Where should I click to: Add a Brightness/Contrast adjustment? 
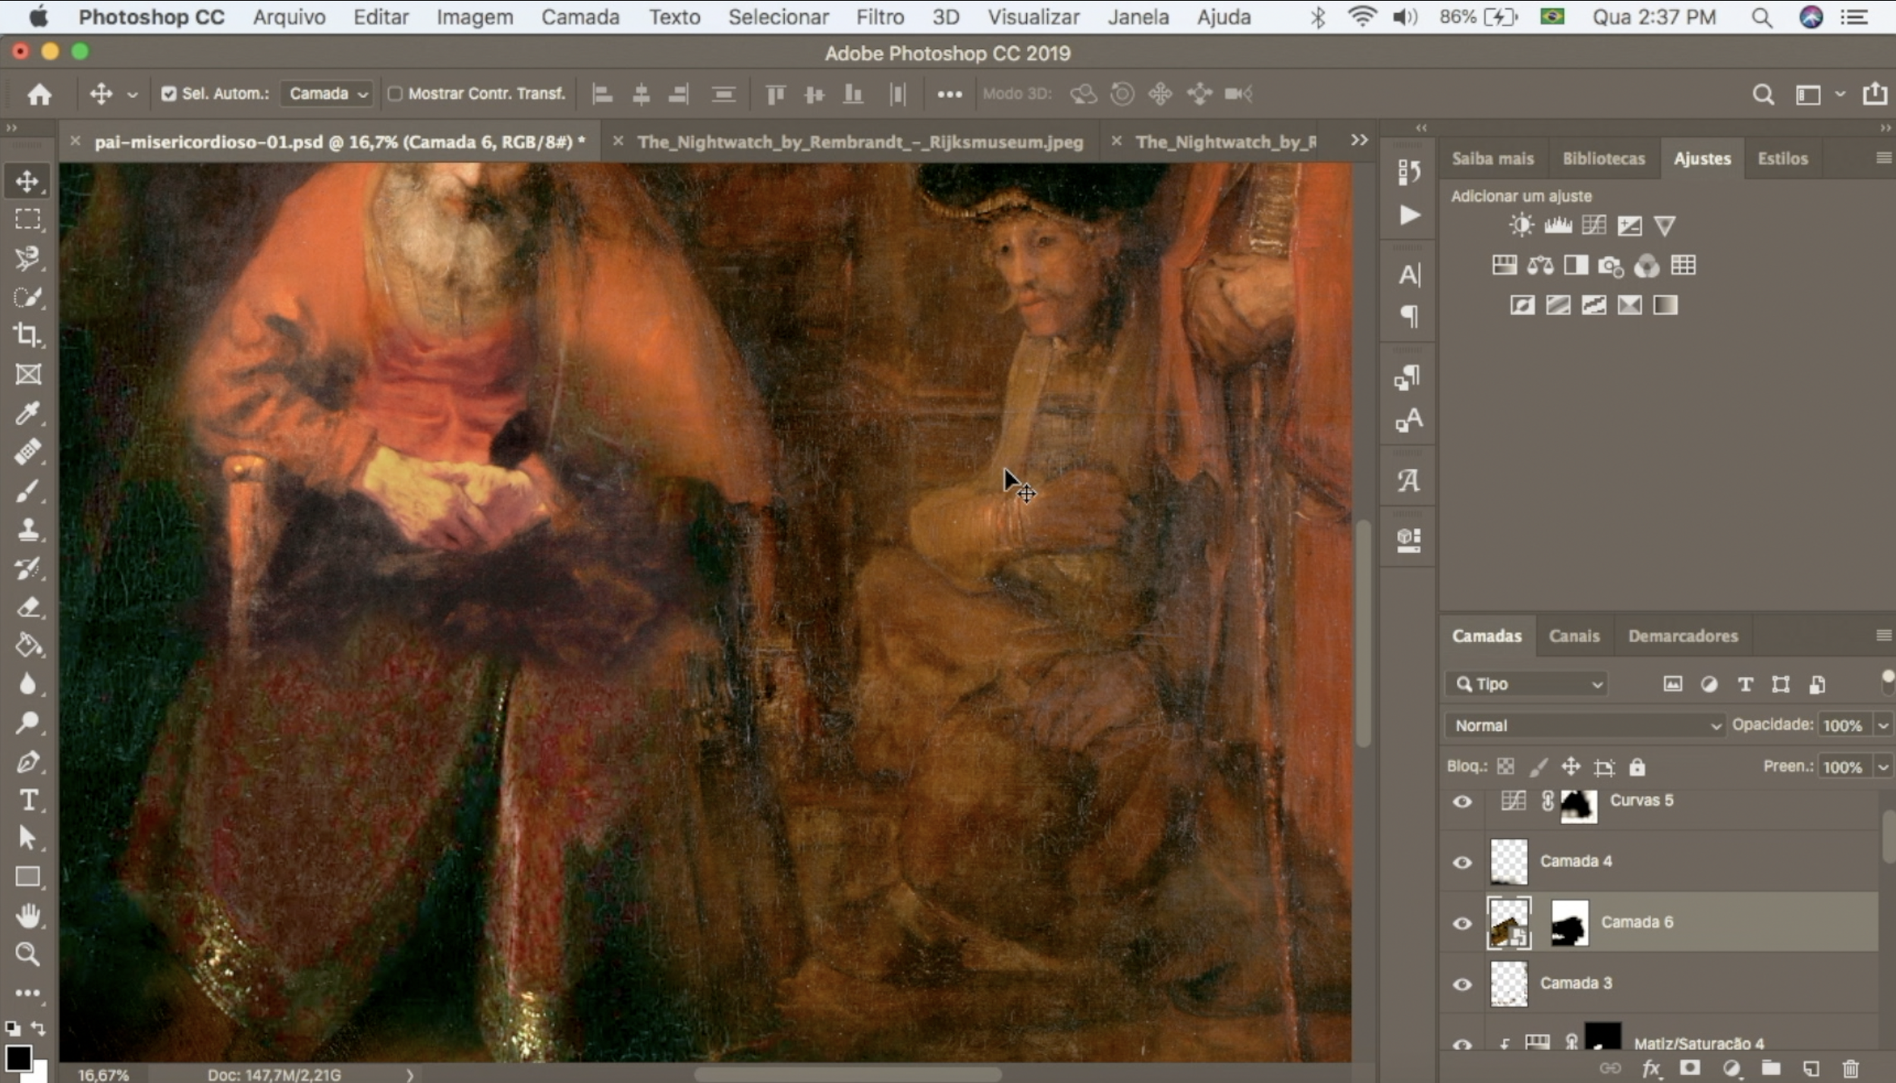(x=1521, y=225)
